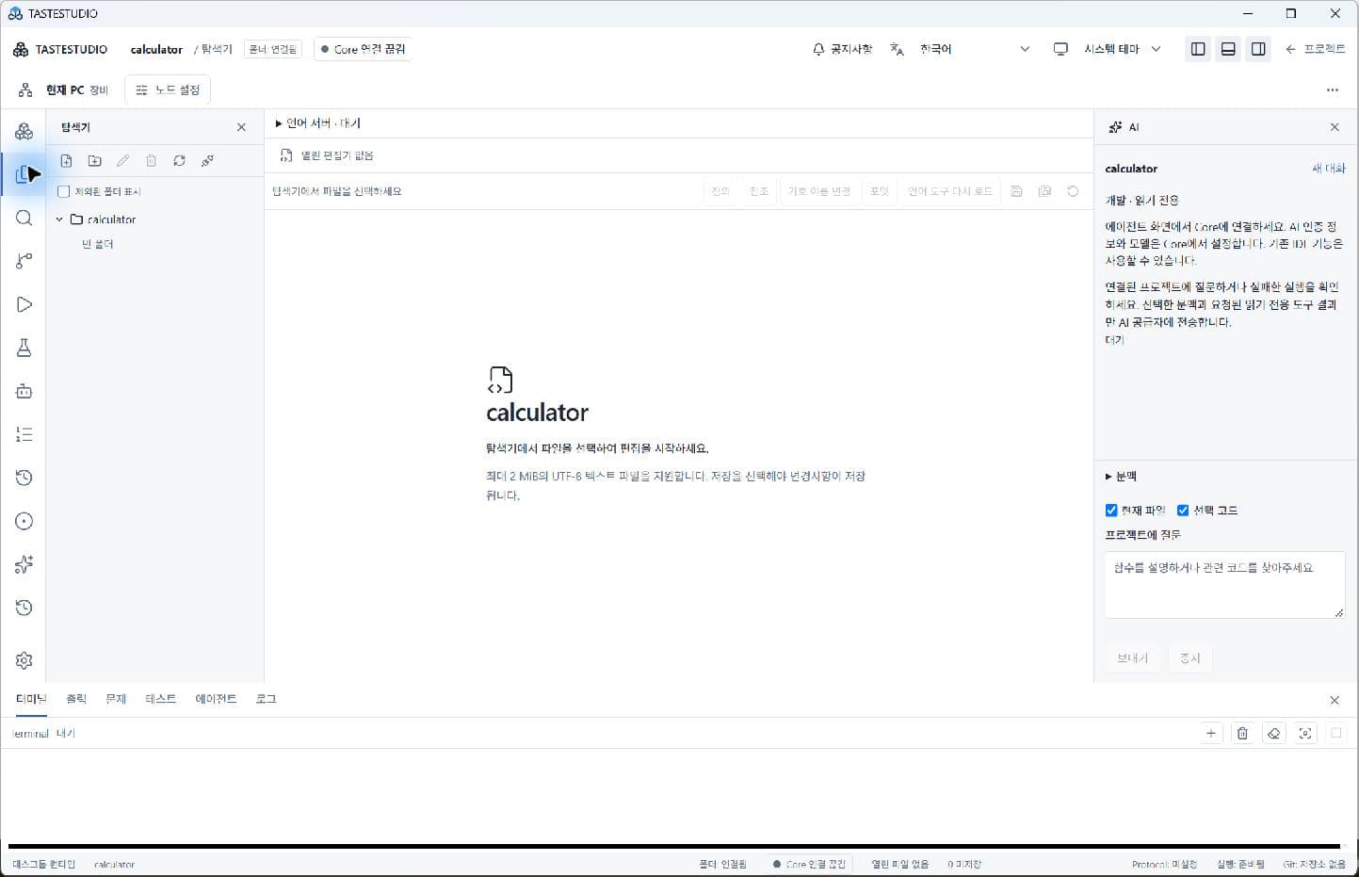The image size is (1359, 877).
Task: Open the Run view triangle icon
Action: point(24,304)
